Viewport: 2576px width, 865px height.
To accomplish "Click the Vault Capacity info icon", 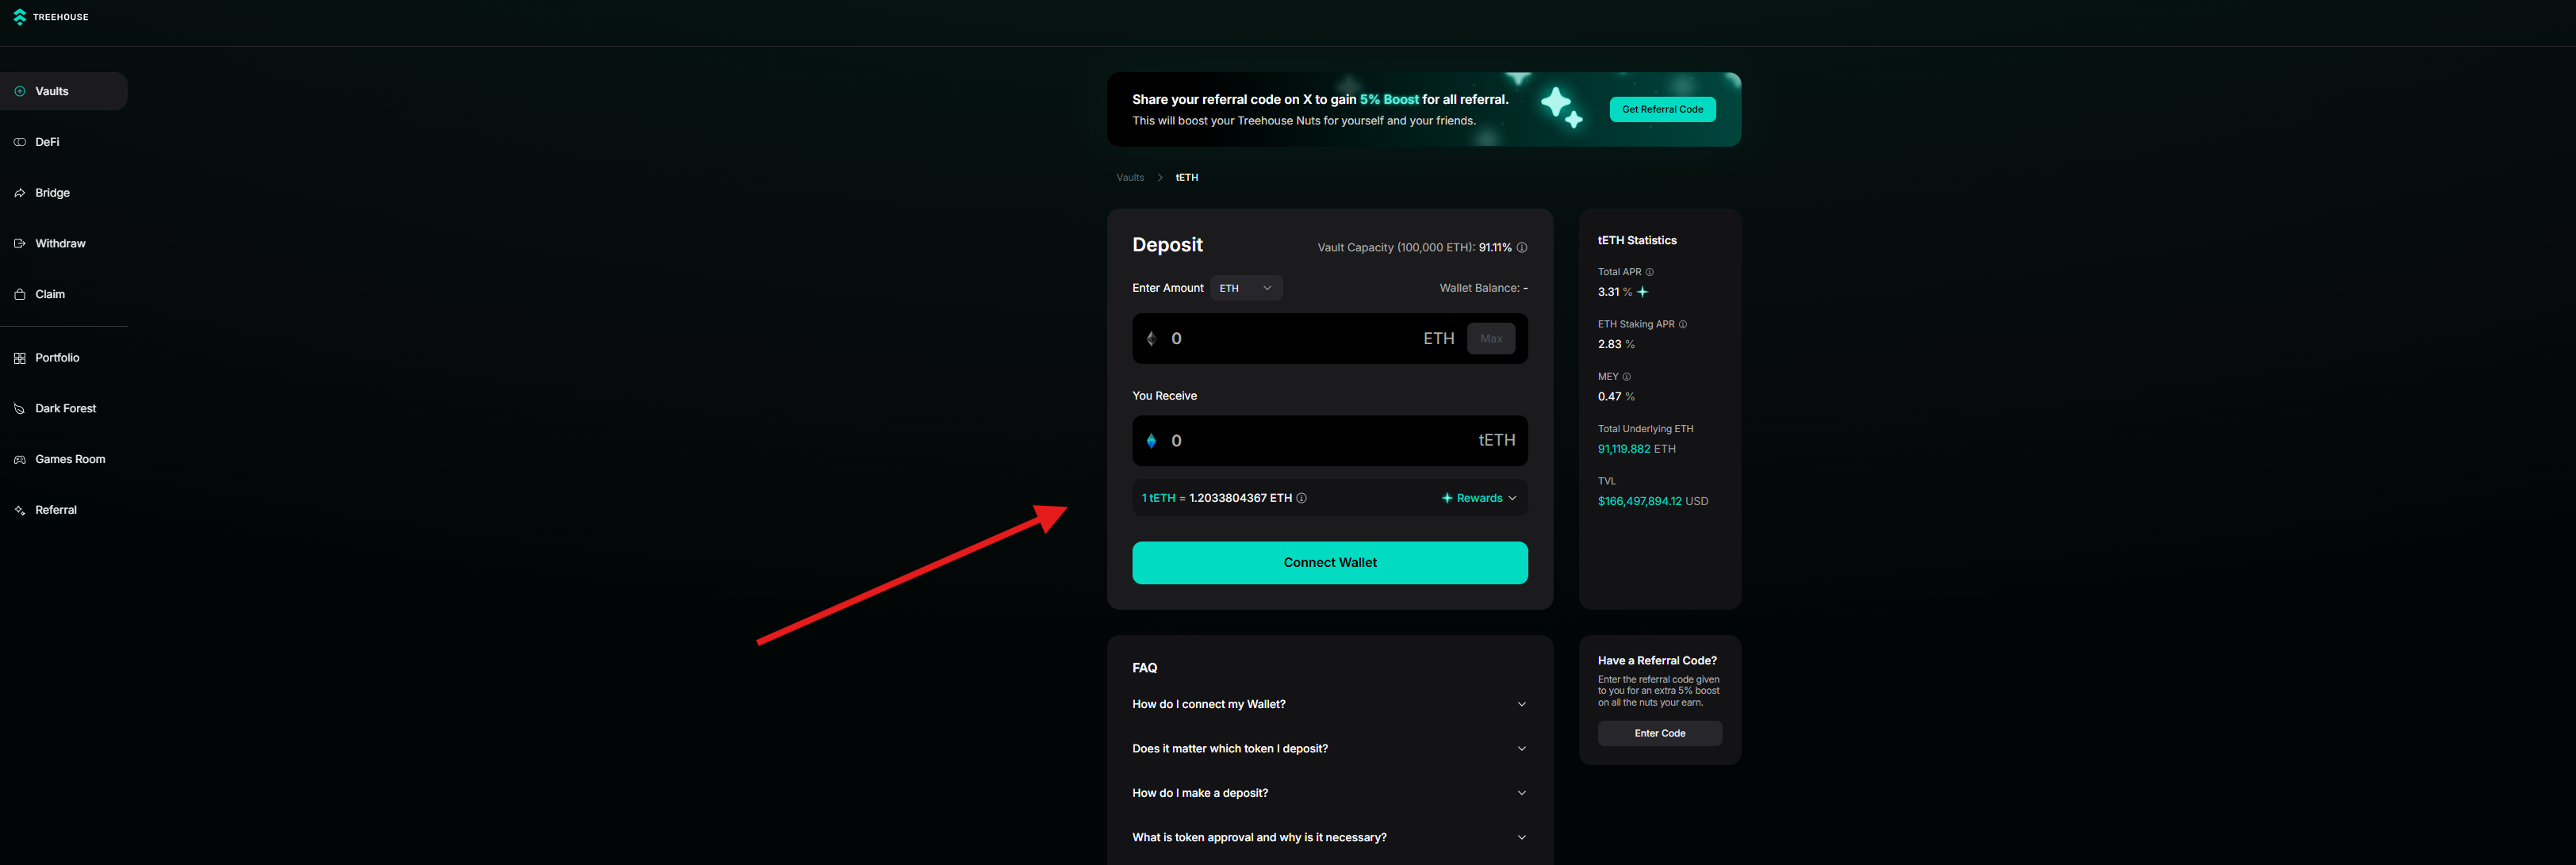I will pos(1522,248).
